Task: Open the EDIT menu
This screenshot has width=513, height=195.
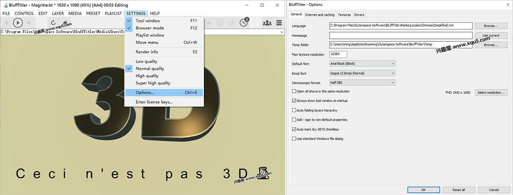Action: click(x=43, y=13)
